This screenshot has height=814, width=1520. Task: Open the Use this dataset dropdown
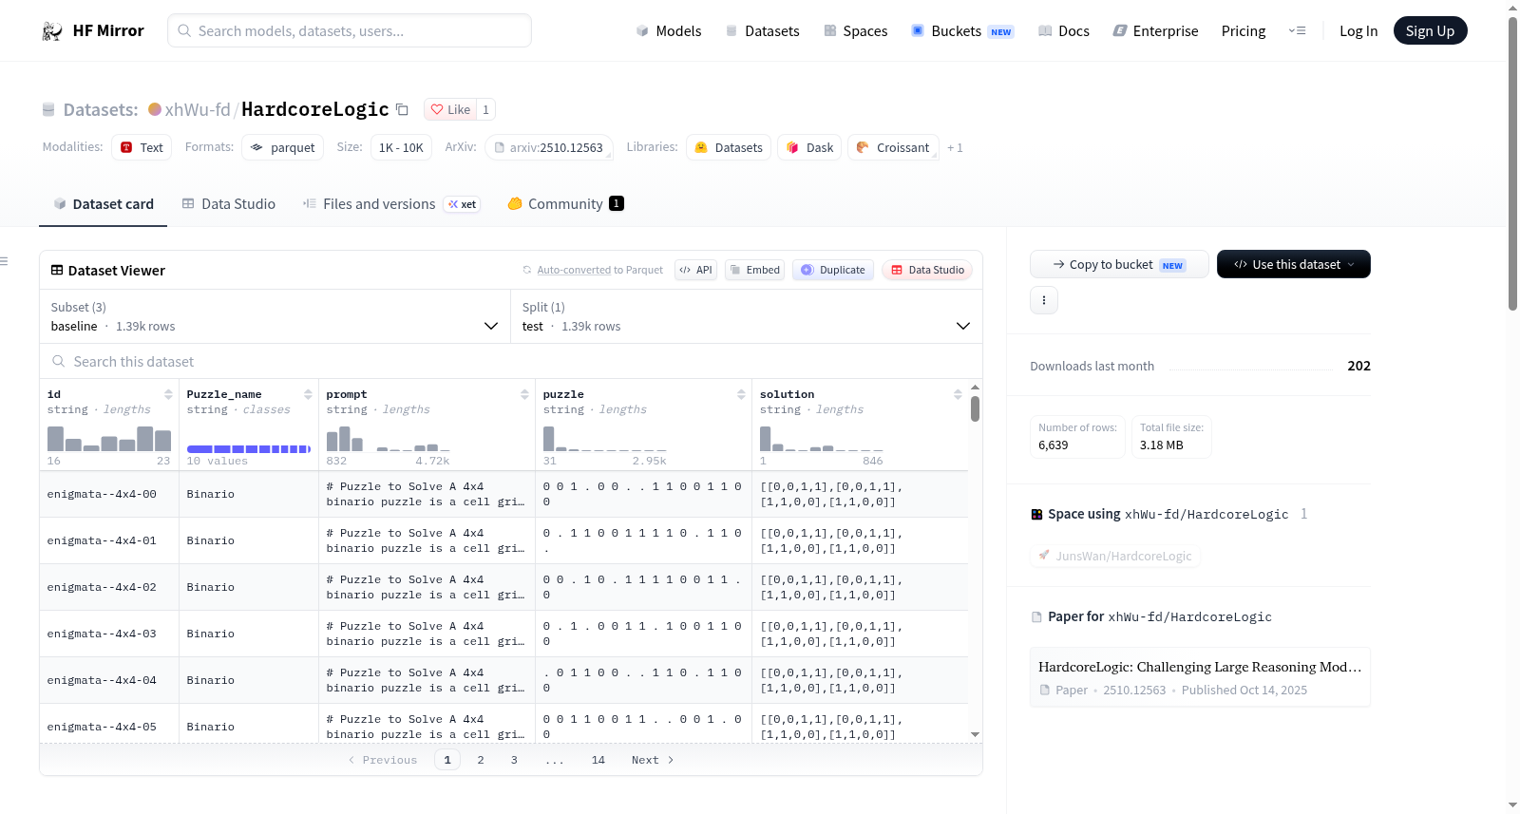point(1293,264)
